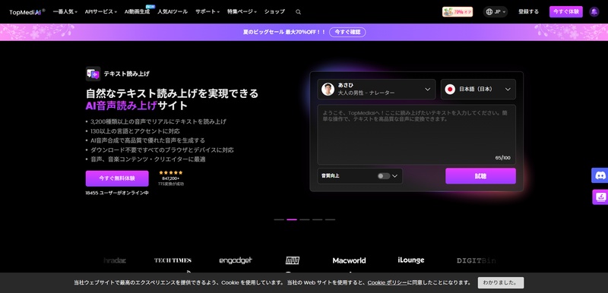Select the third carousel slide indicator
608x293 pixels.
305,219
